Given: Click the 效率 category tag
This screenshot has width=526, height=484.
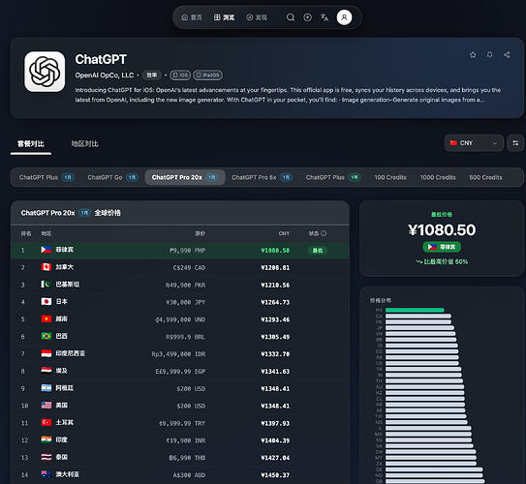Looking at the screenshot, I should pos(152,76).
